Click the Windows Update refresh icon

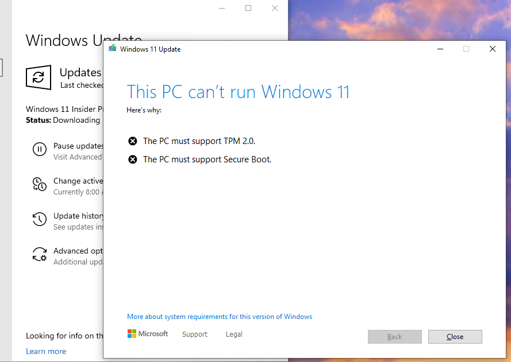[38, 77]
